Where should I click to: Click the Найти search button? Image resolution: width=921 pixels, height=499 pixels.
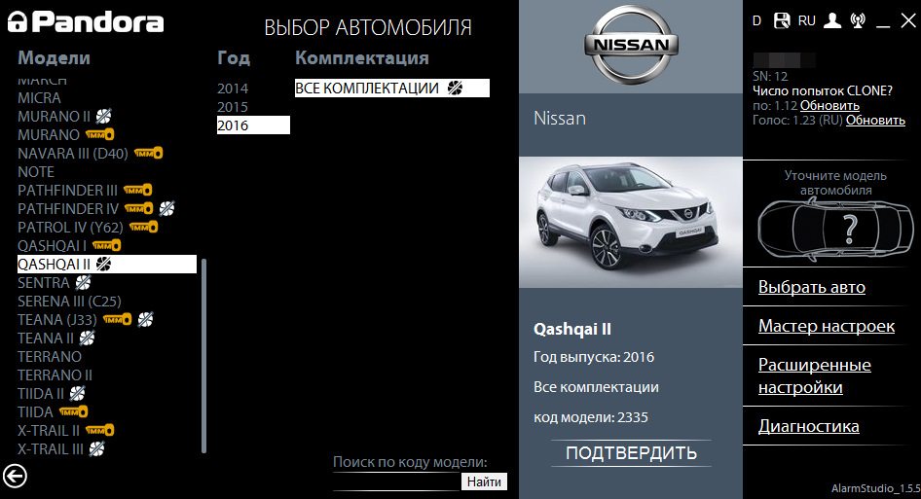(484, 481)
